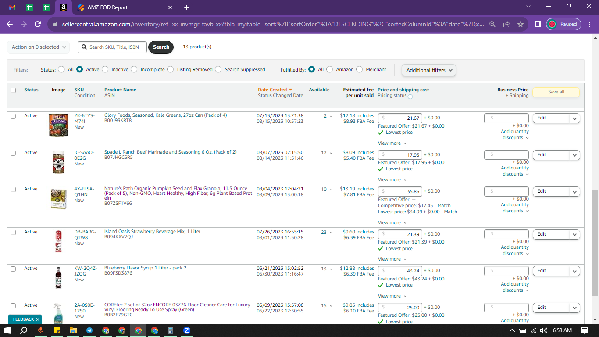Select the All status radio button
Image resolution: width=599 pixels, height=337 pixels.
tap(61, 69)
